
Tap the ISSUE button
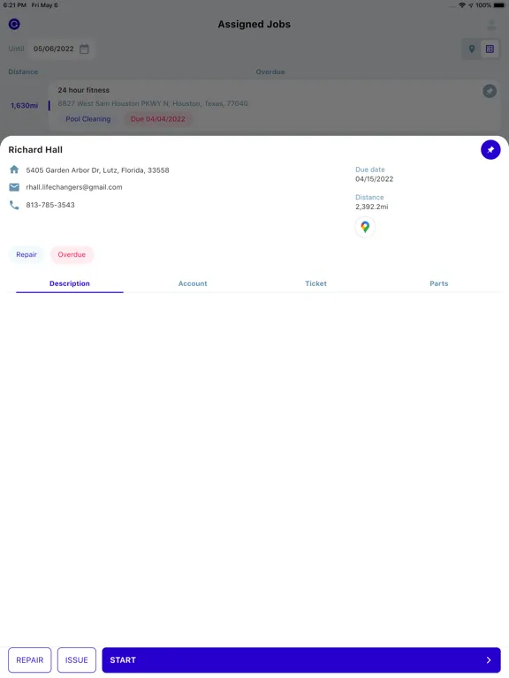click(77, 659)
